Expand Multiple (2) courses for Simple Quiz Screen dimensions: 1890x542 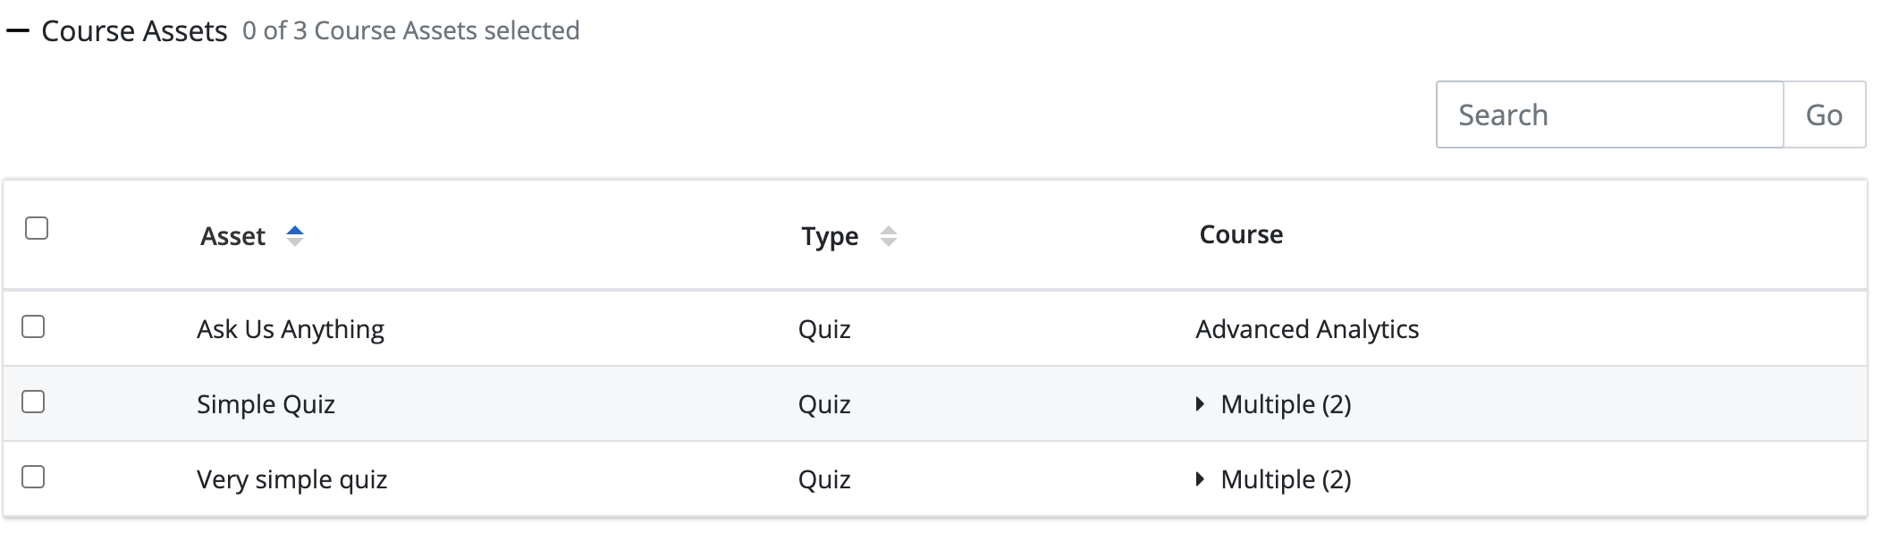pyautogui.click(x=1200, y=404)
